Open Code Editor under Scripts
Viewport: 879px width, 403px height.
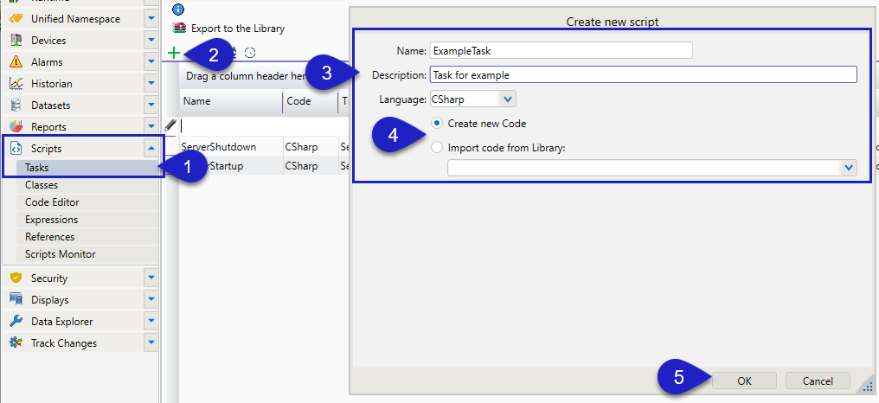[x=52, y=202]
